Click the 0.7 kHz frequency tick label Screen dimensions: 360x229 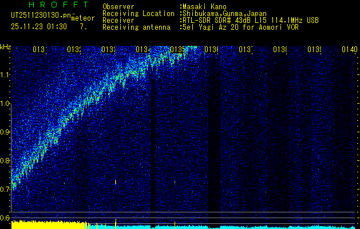[x=6, y=189]
